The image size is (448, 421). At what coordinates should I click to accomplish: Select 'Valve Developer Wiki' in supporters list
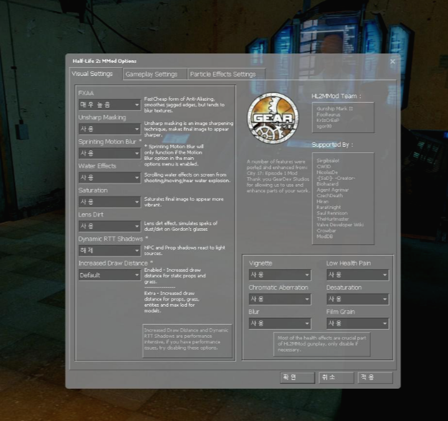340,224
